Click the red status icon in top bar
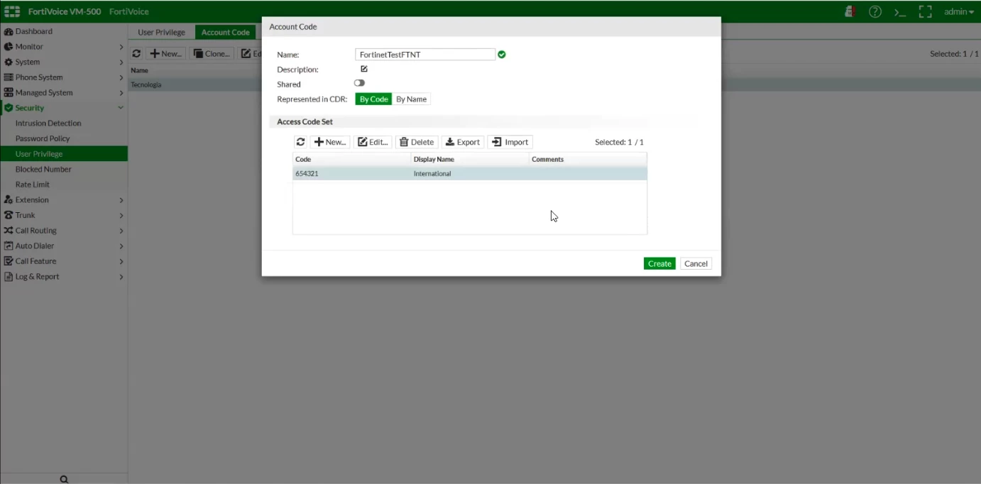 850,11
